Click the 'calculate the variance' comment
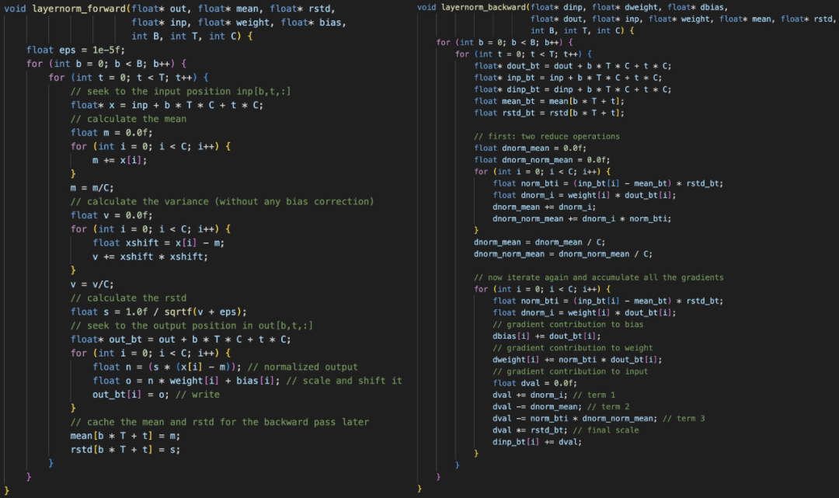 222,202
